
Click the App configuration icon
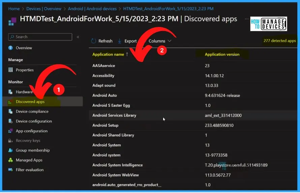coord(10,131)
